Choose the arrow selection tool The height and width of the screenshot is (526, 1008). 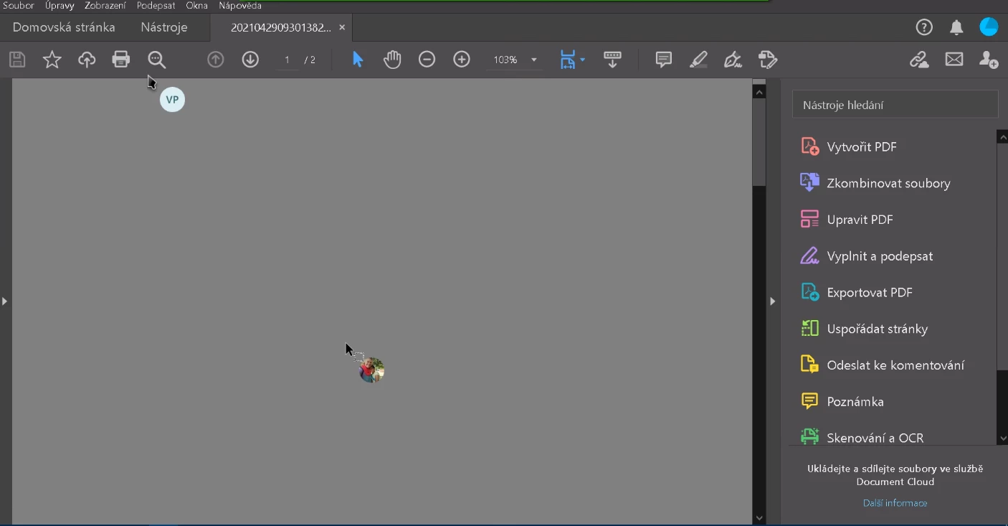(358, 60)
